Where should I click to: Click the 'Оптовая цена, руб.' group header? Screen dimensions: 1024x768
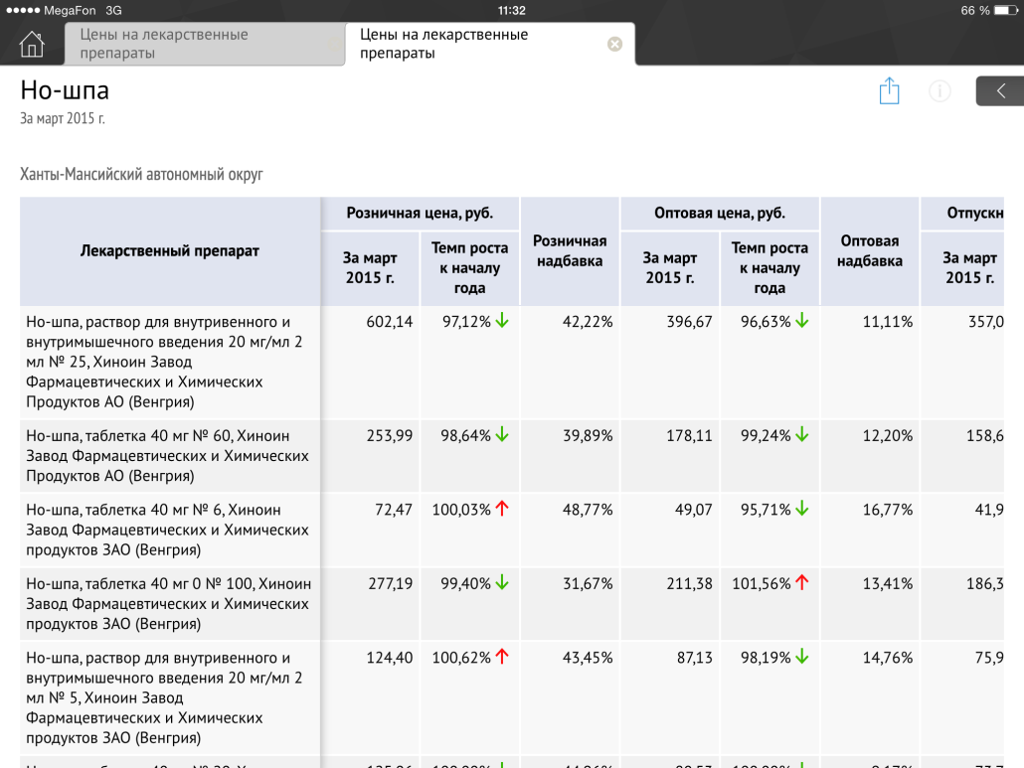pos(720,214)
